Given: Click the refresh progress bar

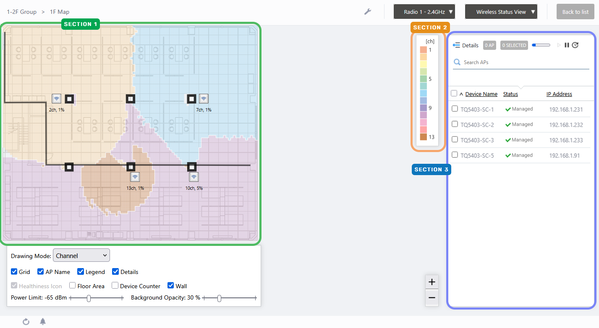Looking at the screenshot, I should point(541,45).
